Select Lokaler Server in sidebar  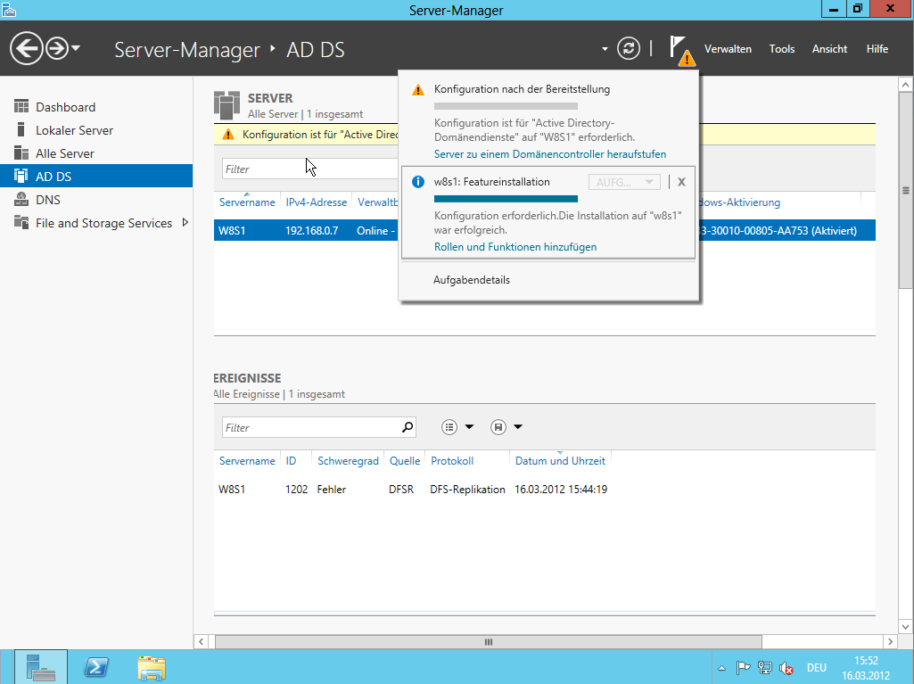click(x=74, y=130)
